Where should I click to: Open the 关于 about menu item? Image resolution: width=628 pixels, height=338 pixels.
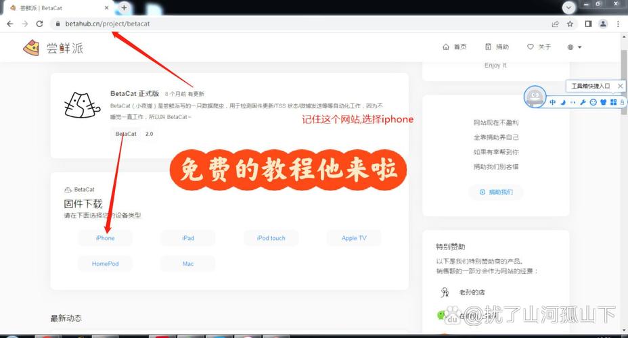[539, 47]
